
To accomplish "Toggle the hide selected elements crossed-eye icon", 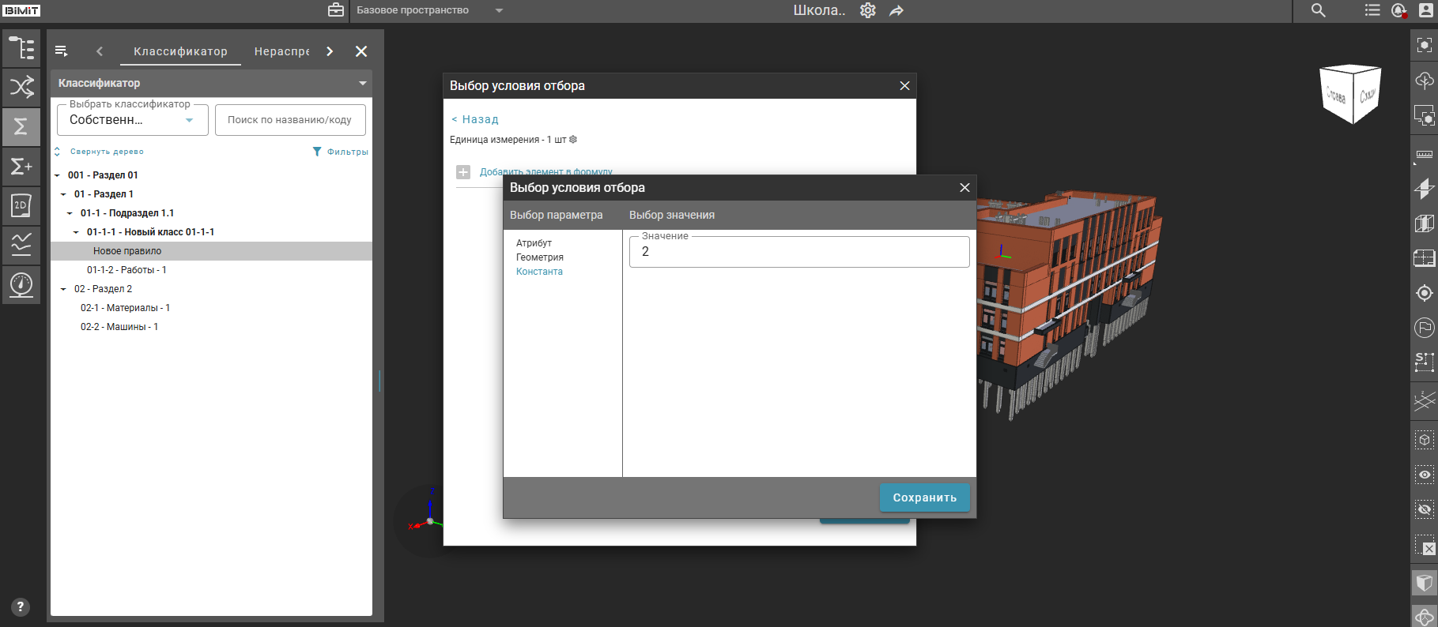I will click(1424, 510).
